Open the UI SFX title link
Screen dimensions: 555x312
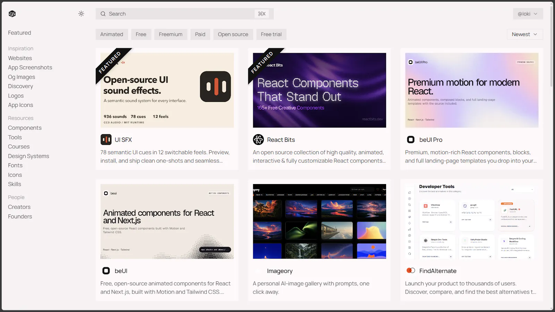pyautogui.click(x=123, y=140)
